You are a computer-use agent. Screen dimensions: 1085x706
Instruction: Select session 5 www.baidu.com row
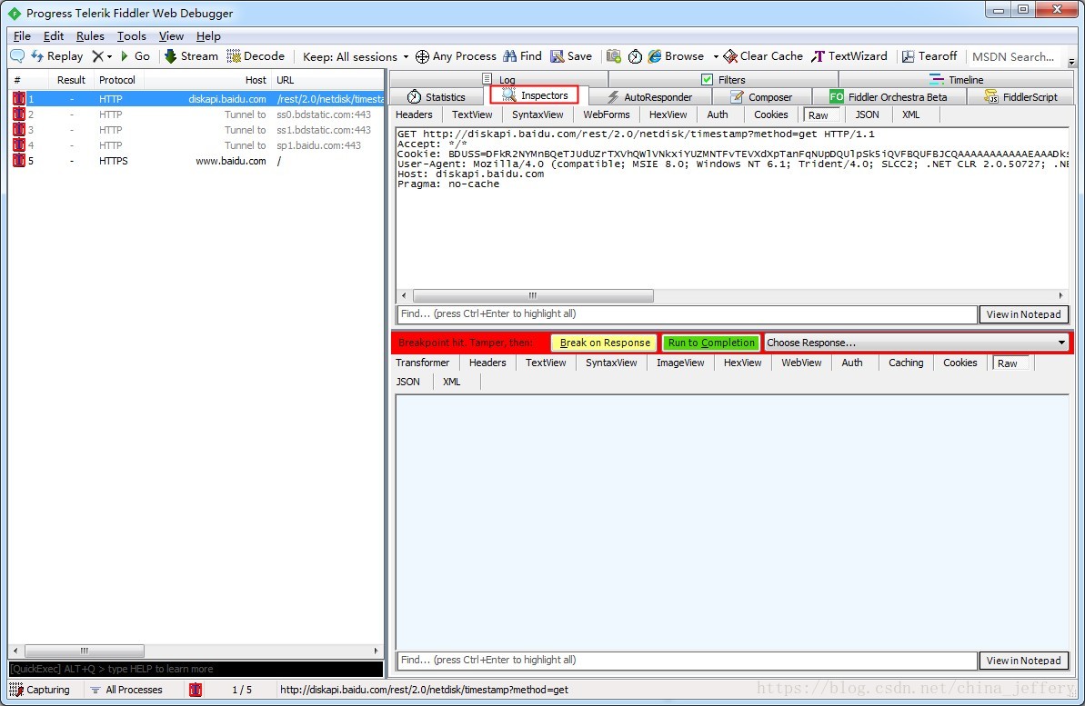(x=196, y=161)
